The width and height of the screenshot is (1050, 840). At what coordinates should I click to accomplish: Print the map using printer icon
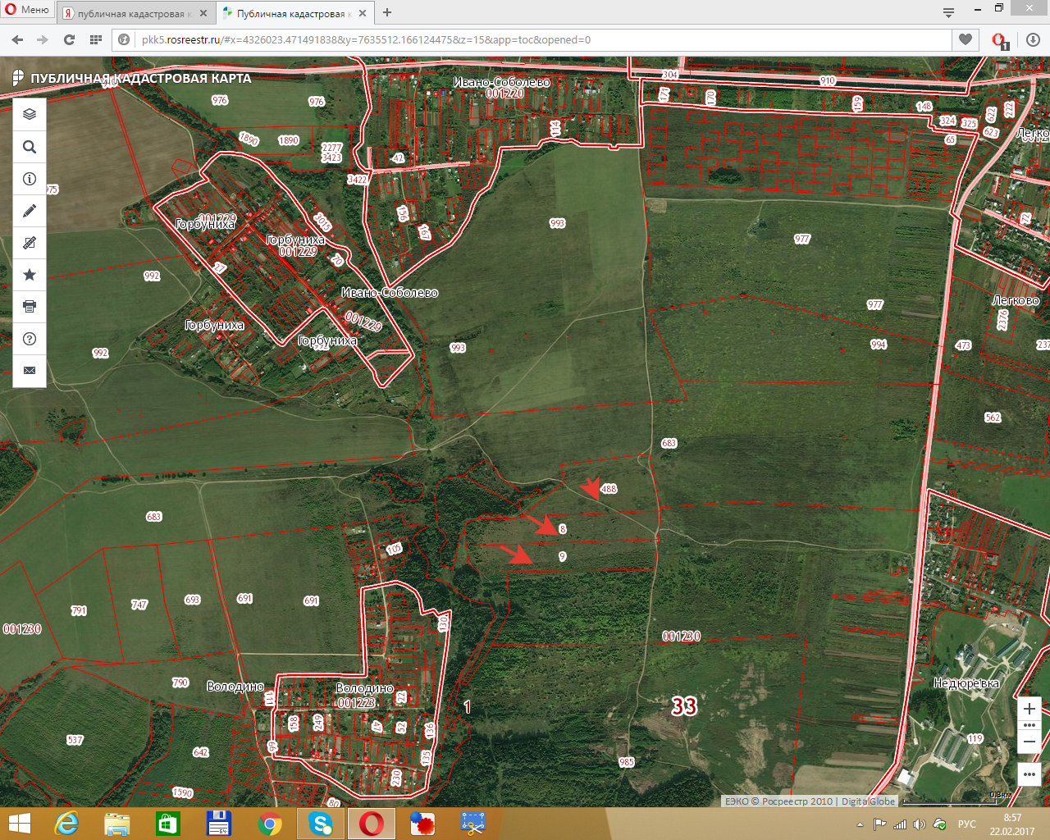(x=30, y=307)
